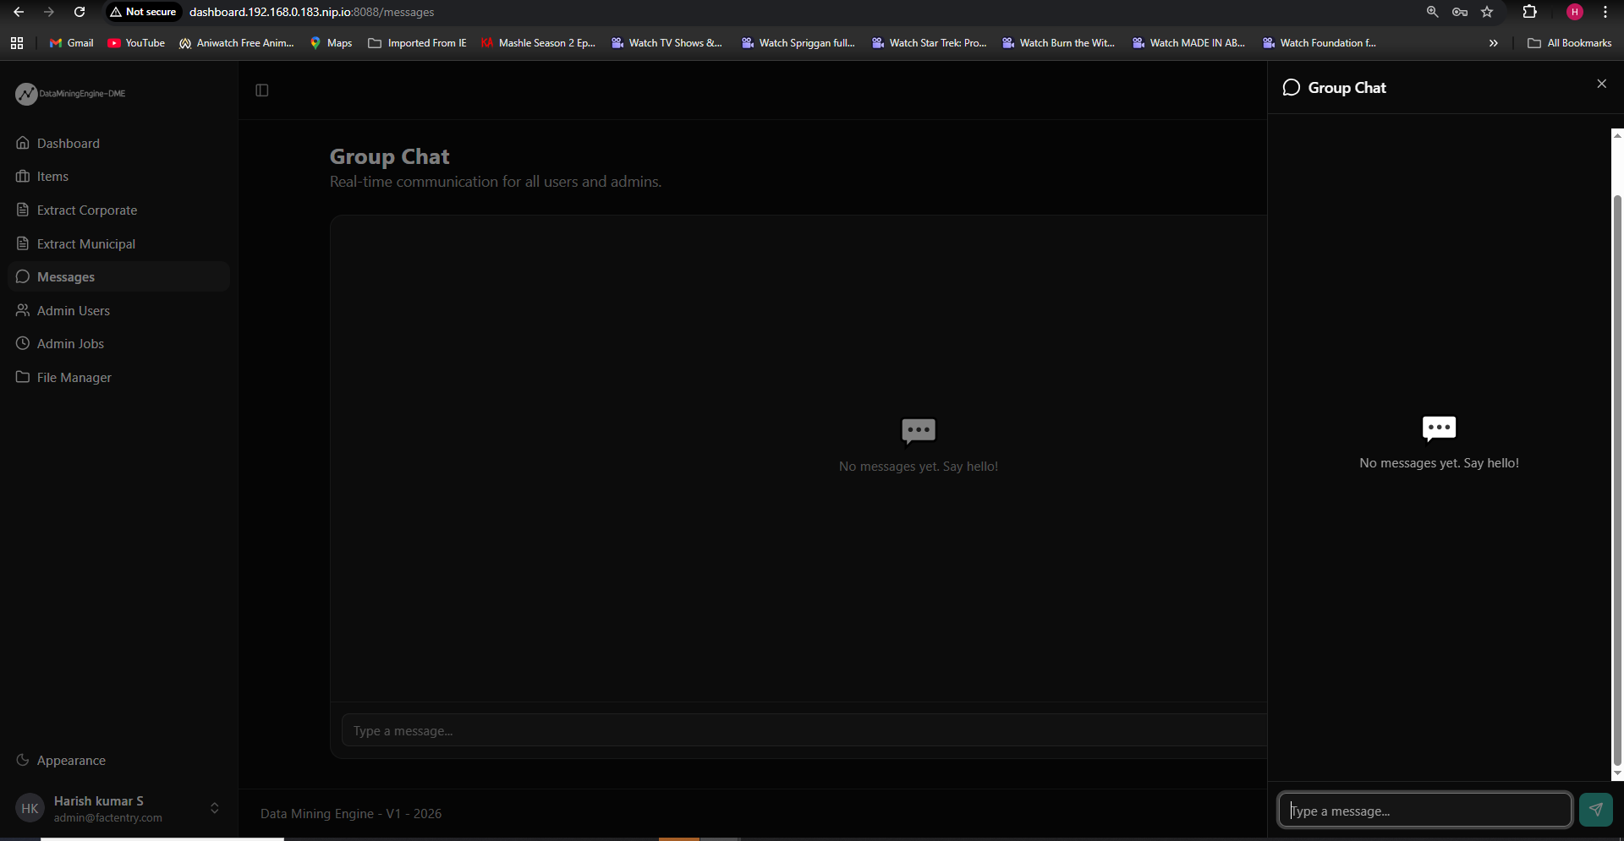Click the Appearance moon icon
1624x841 pixels.
tap(23, 760)
